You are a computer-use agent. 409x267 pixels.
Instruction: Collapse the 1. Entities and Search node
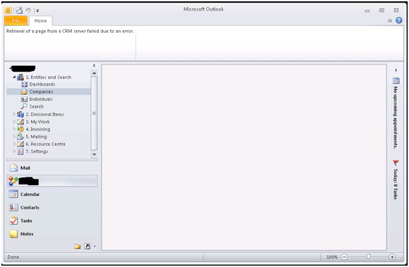tap(14, 77)
